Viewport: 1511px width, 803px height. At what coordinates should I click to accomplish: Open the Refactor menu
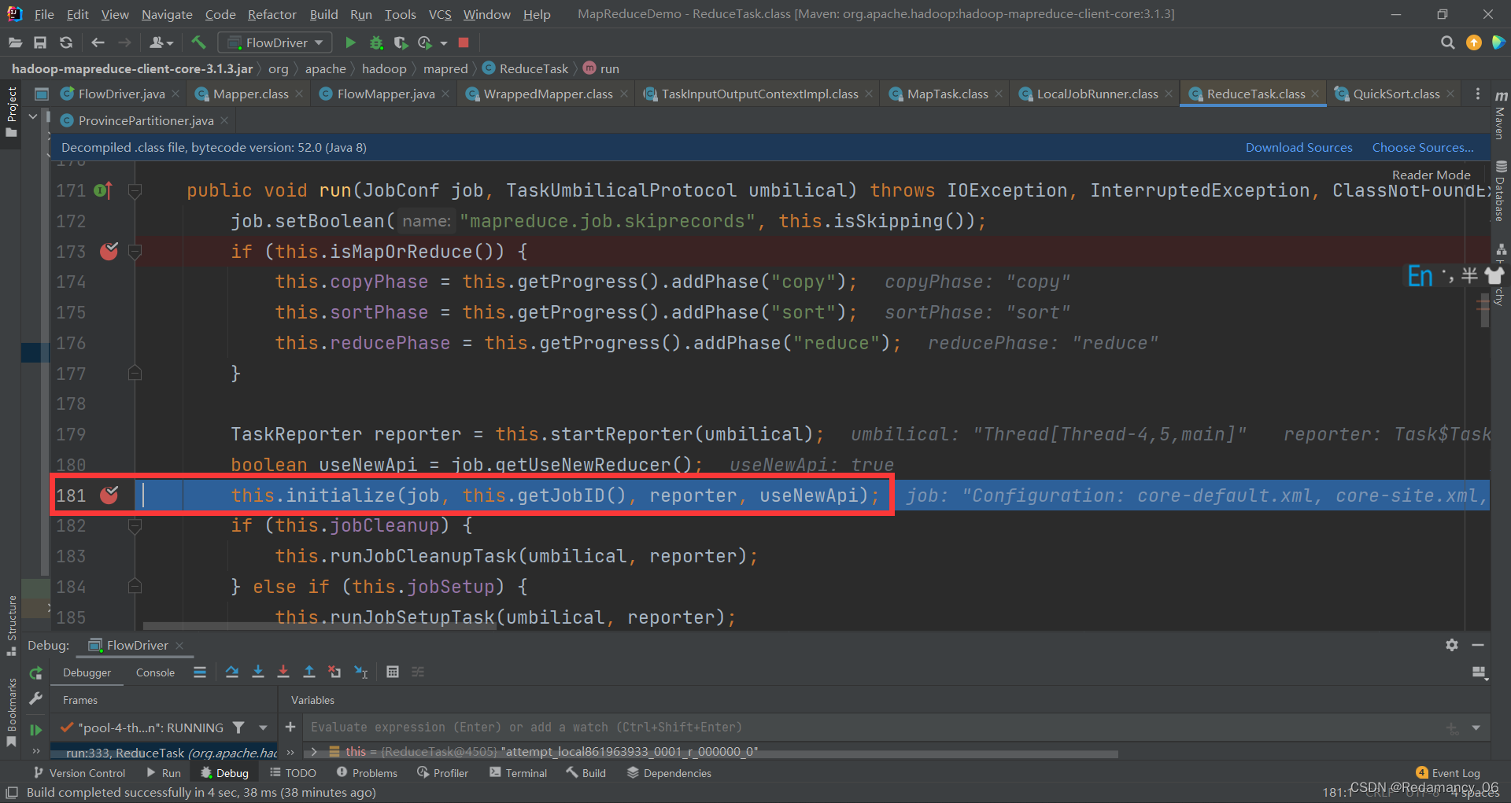pyautogui.click(x=272, y=14)
